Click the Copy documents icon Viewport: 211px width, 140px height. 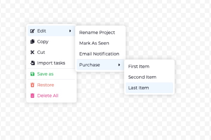click(x=32, y=42)
